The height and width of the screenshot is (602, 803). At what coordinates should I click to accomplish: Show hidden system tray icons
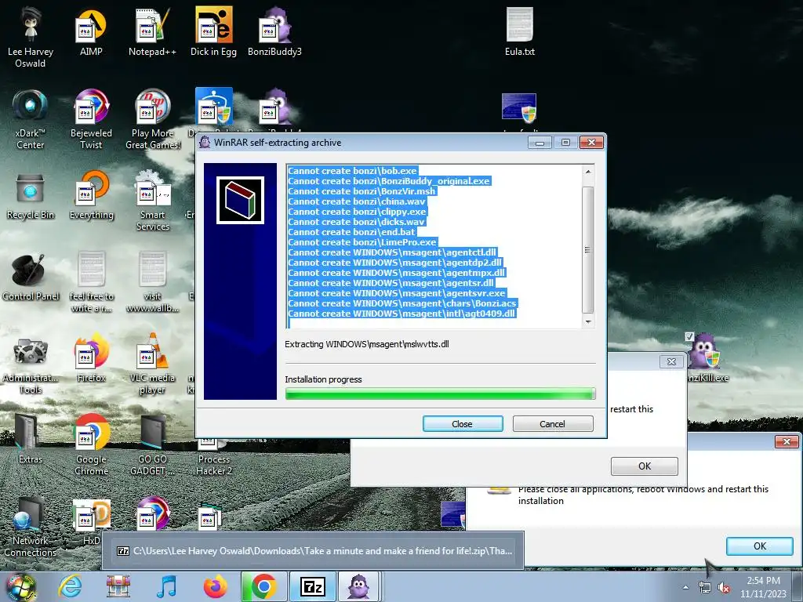[685, 588]
